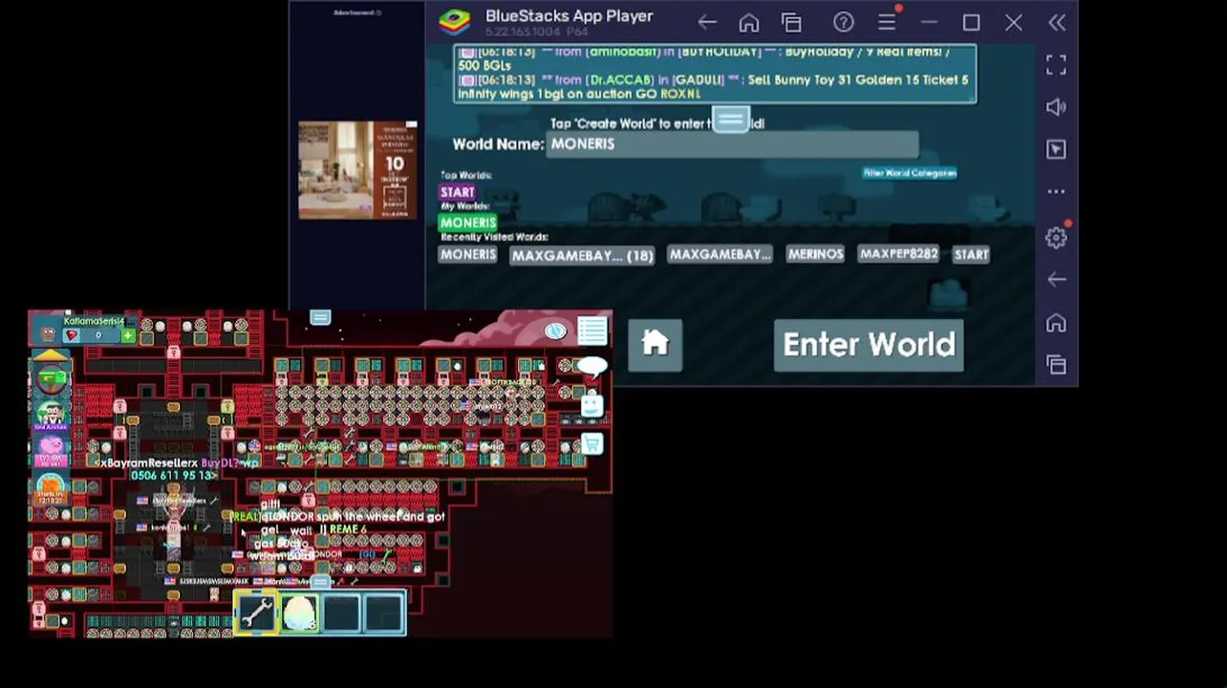Select the green MONERIS under My Worlds
The image size is (1227, 688).
tap(468, 223)
